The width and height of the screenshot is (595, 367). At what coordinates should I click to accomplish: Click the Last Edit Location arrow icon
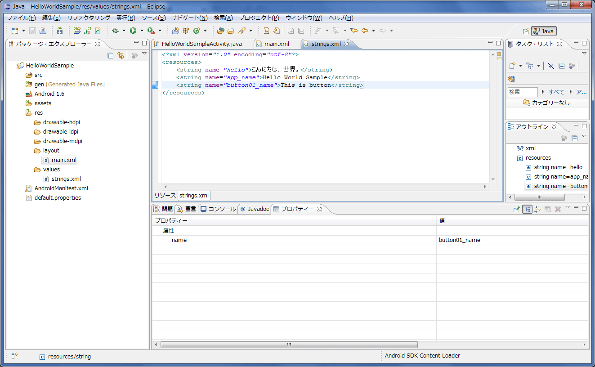354,31
